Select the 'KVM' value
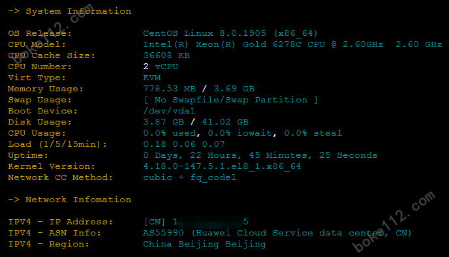The width and height of the screenshot is (449, 257). pos(152,78)
